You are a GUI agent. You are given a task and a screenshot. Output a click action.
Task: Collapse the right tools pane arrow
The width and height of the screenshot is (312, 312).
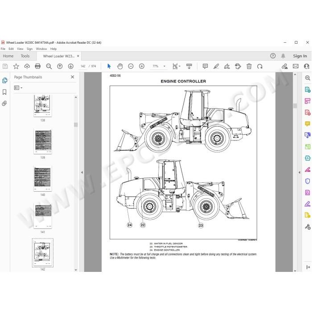coord(299,172)
